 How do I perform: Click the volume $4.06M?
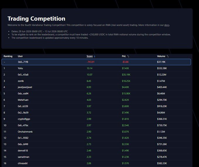click(x=161, y=113)
